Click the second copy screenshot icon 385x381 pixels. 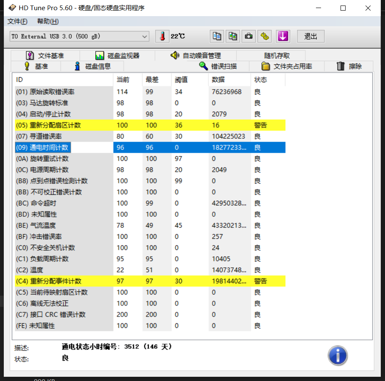[x=233, y=36]
